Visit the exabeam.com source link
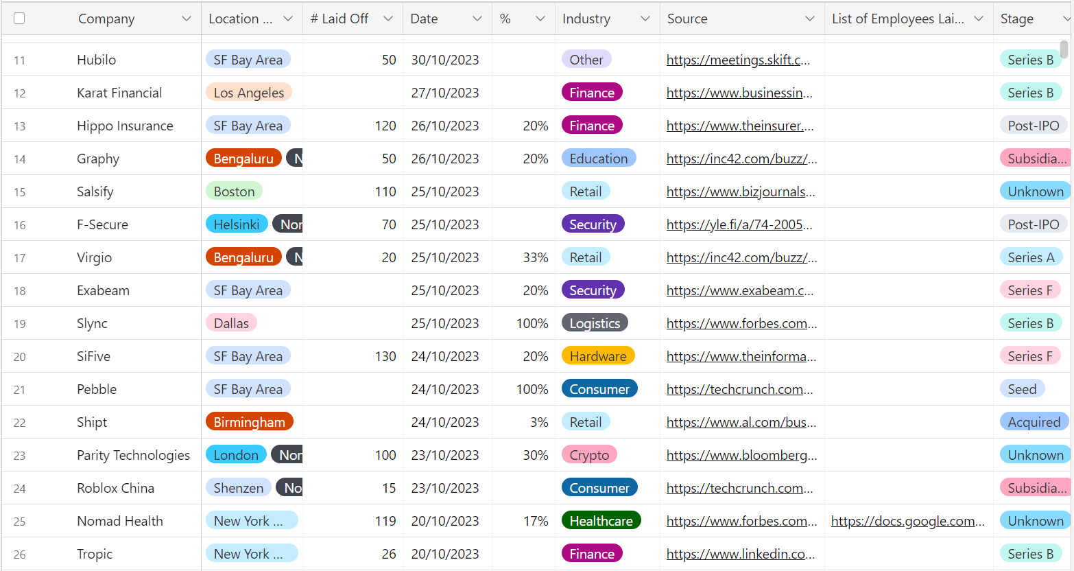 [x=740, y=290]
